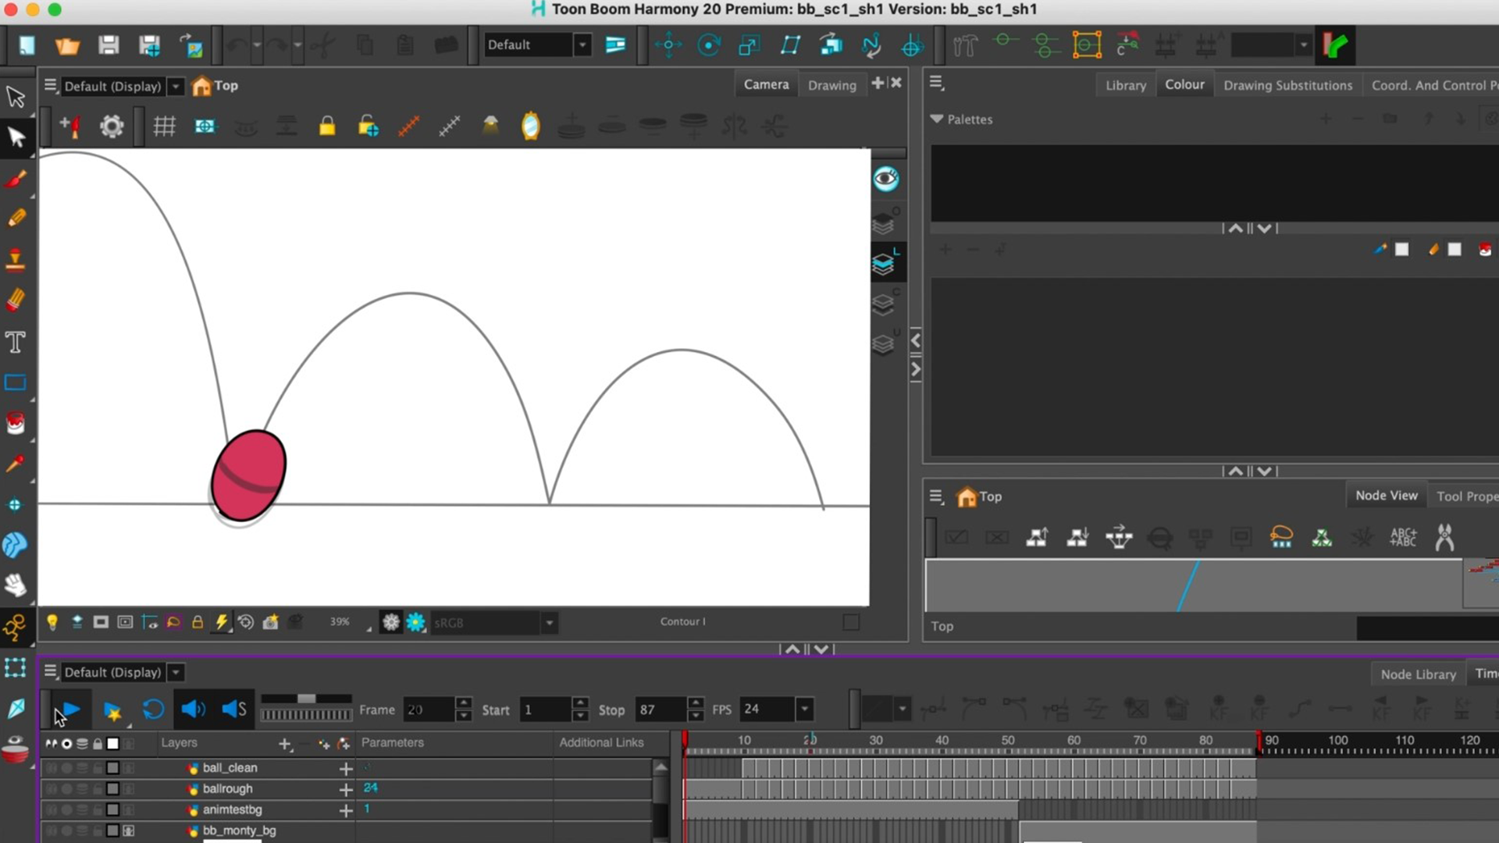Select the Paint tool
The width and height of the screenshot is (1499, 843).
[14, 422]
